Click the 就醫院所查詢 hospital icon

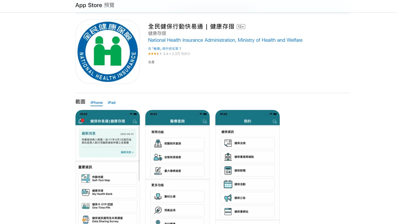158,144
